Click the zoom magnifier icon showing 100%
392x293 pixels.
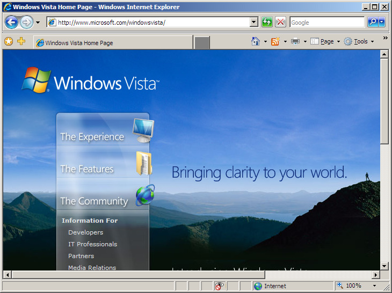(340, 285)
